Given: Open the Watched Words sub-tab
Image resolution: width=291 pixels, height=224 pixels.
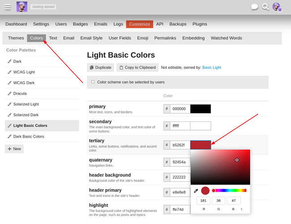Looking at the screenshot, I should [226, 38].
